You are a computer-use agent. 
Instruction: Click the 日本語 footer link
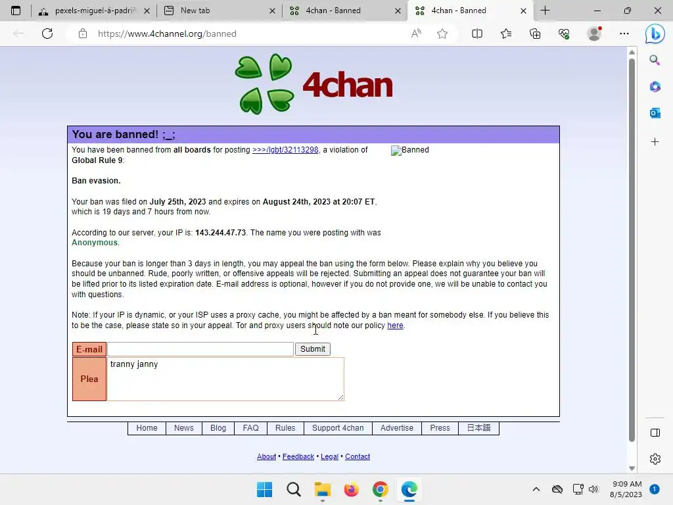coord(478,428)
